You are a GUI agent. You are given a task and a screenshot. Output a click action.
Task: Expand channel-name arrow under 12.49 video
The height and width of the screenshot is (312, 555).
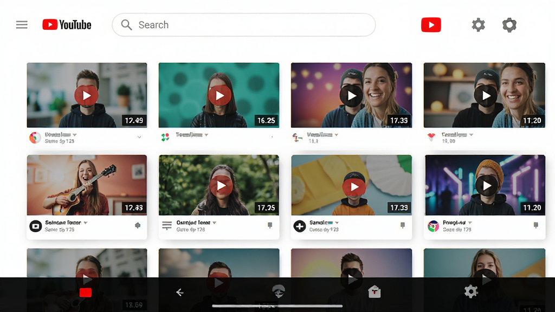point(75,135)
